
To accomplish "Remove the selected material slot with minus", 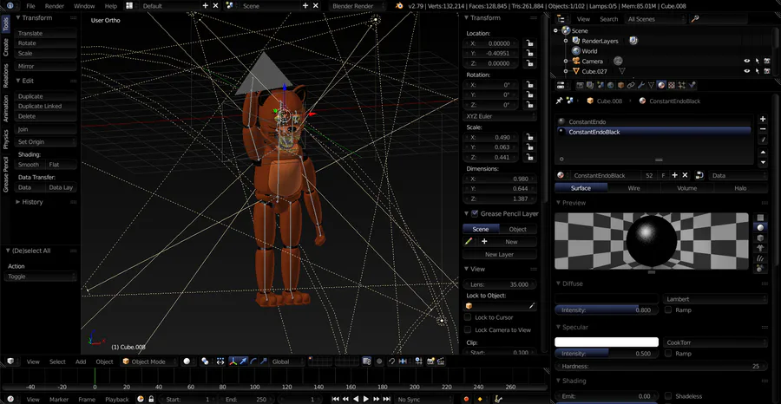I will tap(762, 129).
